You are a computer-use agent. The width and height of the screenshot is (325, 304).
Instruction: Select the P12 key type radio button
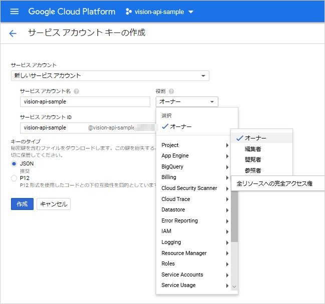coord(14,178)
